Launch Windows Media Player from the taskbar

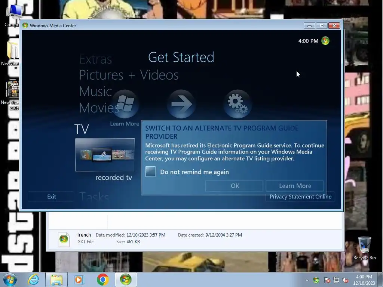(x=79, y=280)
